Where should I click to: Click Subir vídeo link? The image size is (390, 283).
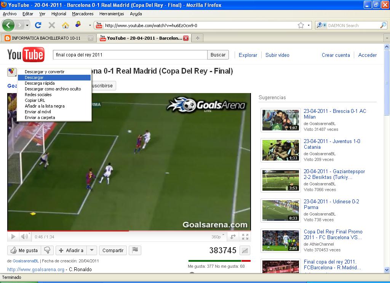277,55
